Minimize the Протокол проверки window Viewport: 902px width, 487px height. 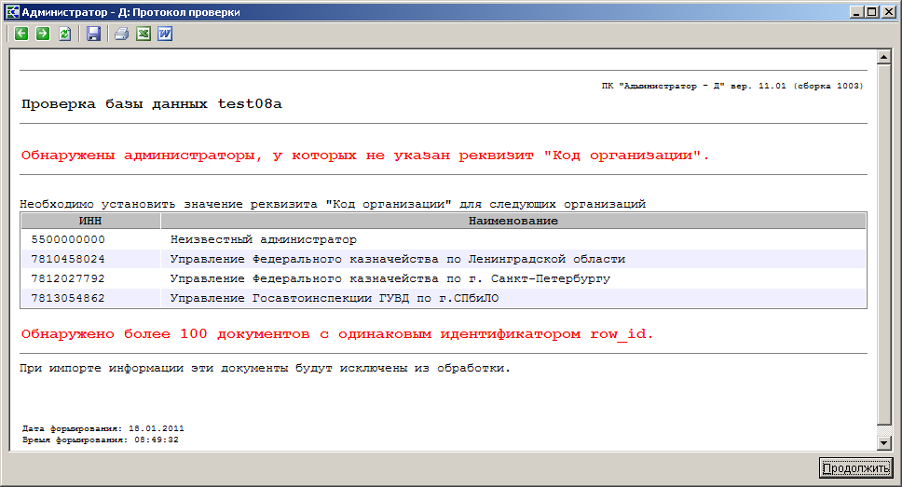coord(857,11)
